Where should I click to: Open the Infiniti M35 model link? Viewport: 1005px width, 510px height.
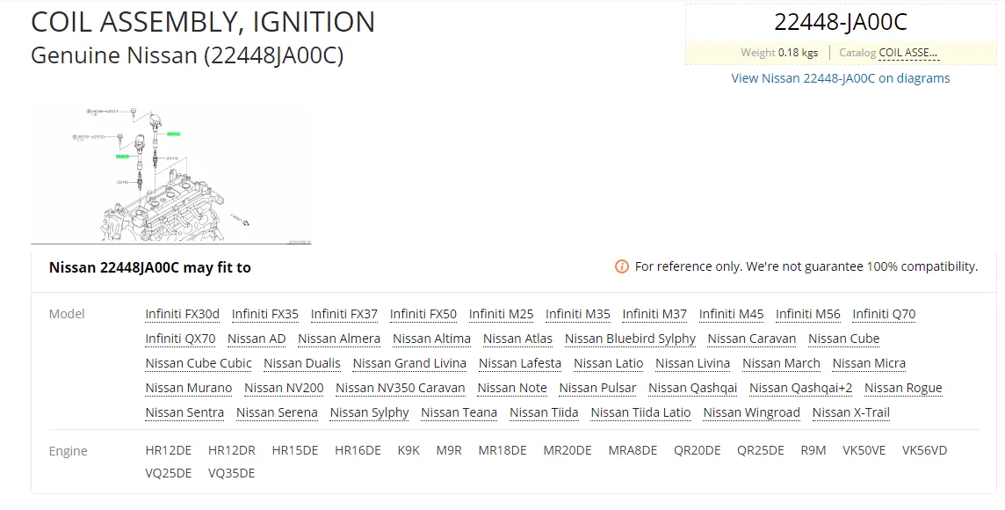point(577,314)
